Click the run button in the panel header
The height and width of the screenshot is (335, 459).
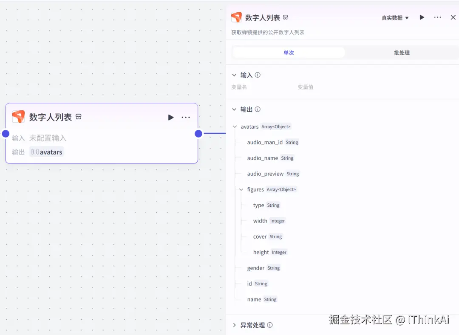422,17
